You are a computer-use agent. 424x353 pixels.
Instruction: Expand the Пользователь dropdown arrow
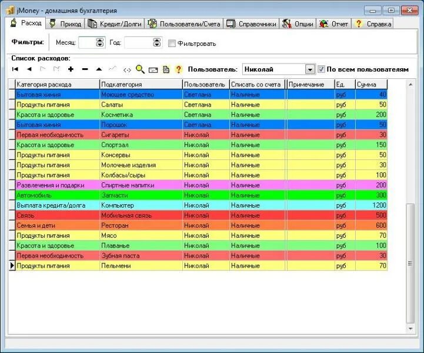pos(310,69)
